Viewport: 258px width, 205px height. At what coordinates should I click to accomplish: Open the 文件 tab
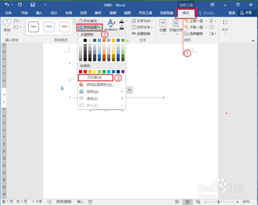(8, 13)
